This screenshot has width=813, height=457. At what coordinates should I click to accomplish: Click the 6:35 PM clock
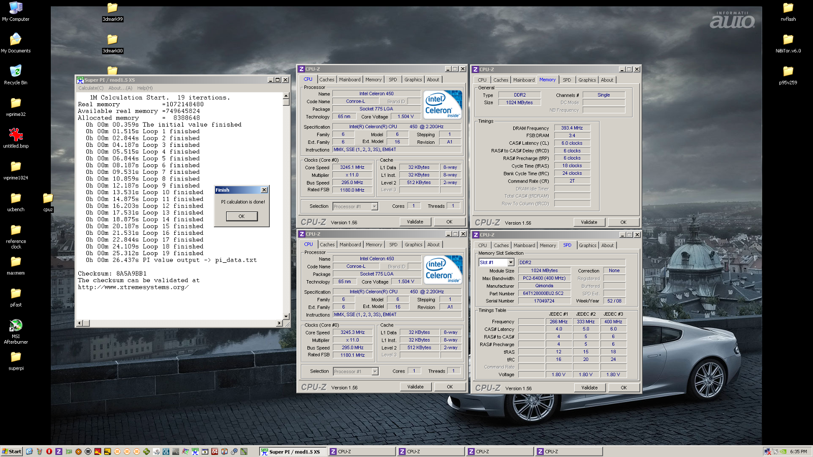click(x=799, y=451)
